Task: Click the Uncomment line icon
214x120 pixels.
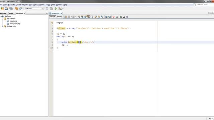Action: coord(124,17)
